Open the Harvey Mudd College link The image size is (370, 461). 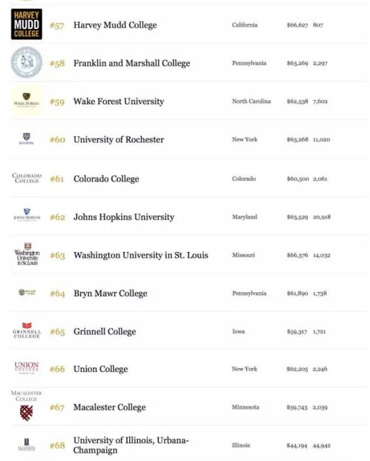point(115,25)
